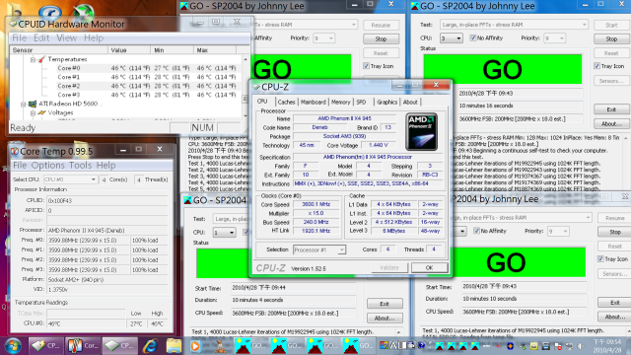Launch Internet Explorer from taskbar
The height and width of the screenshot is (355, 631).
tap(151, 346)
